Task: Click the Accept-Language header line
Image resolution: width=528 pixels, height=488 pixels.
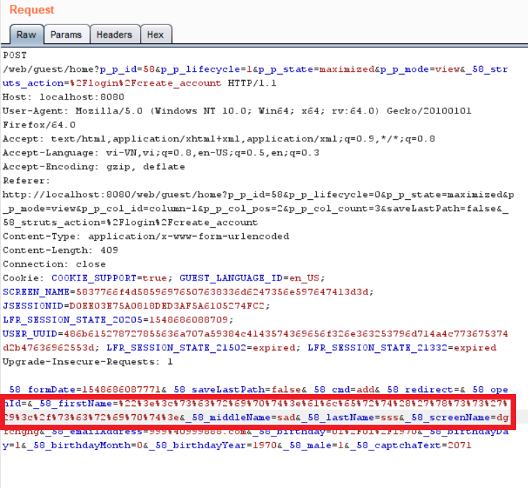Action: (161, 152)
